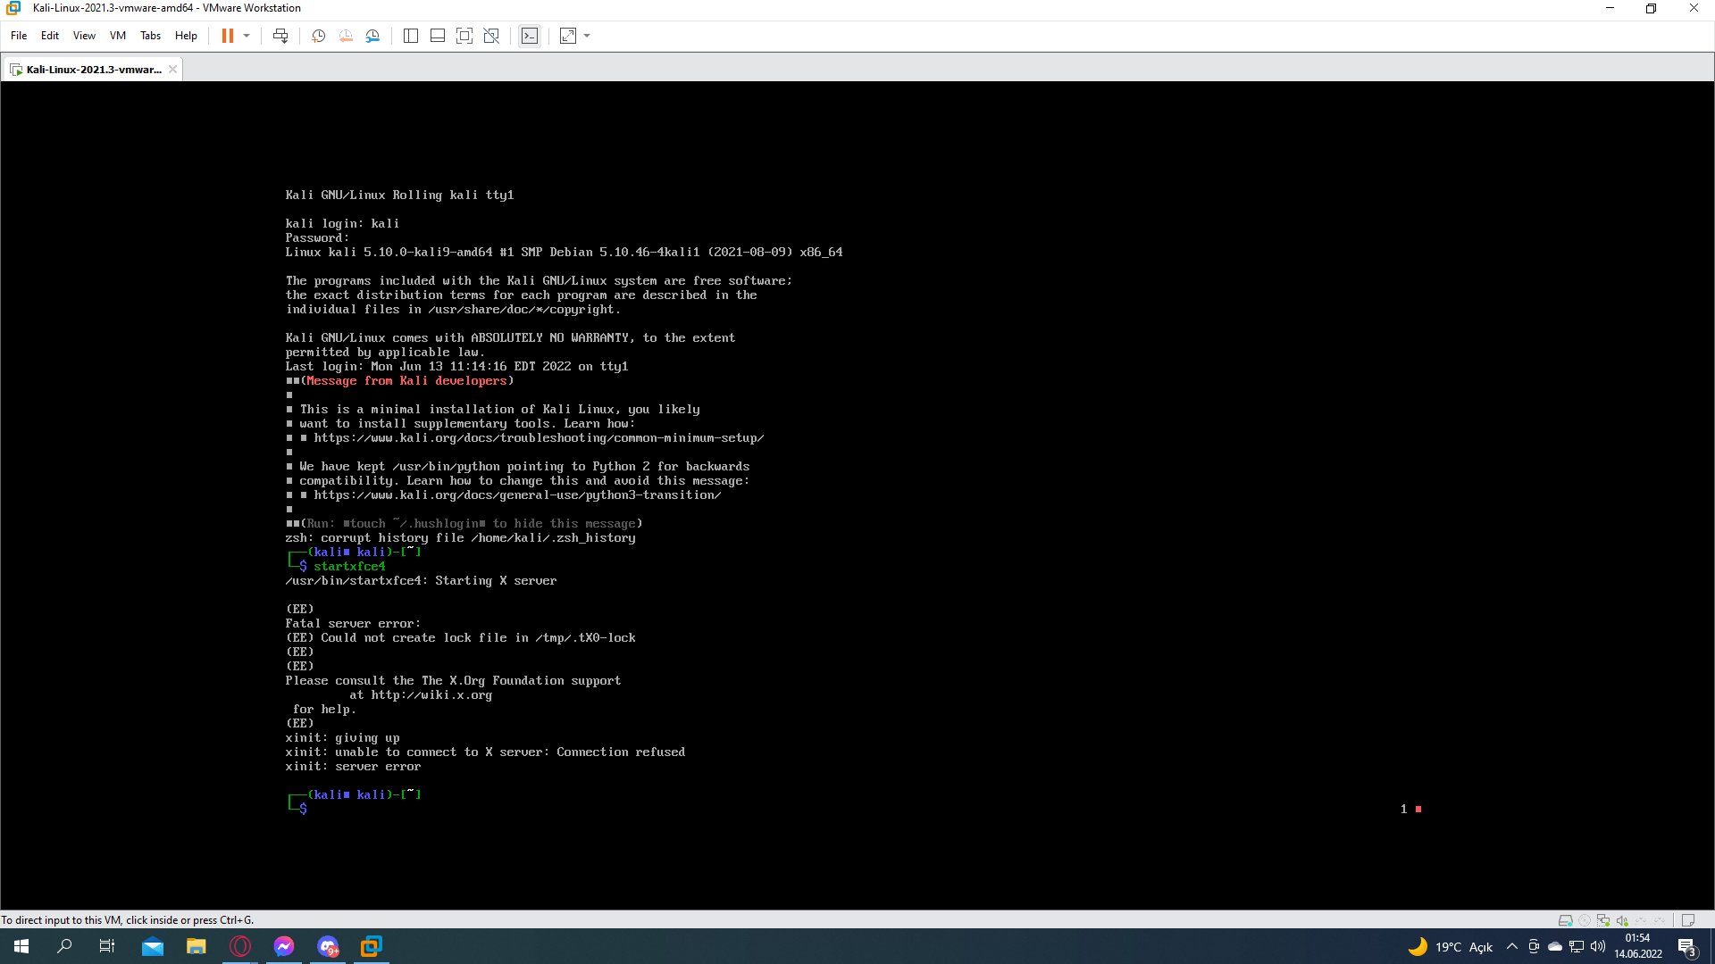This screenshot has width=1715, height=964.
Task: Suspend the virtual machine with pause button
Action: pos(228,36)
